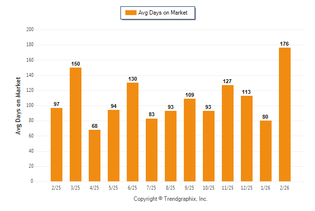Viewport: 315px width, 211px height.
Task: Click the 10/25 x-axis label
Action: tap(209, 187)
